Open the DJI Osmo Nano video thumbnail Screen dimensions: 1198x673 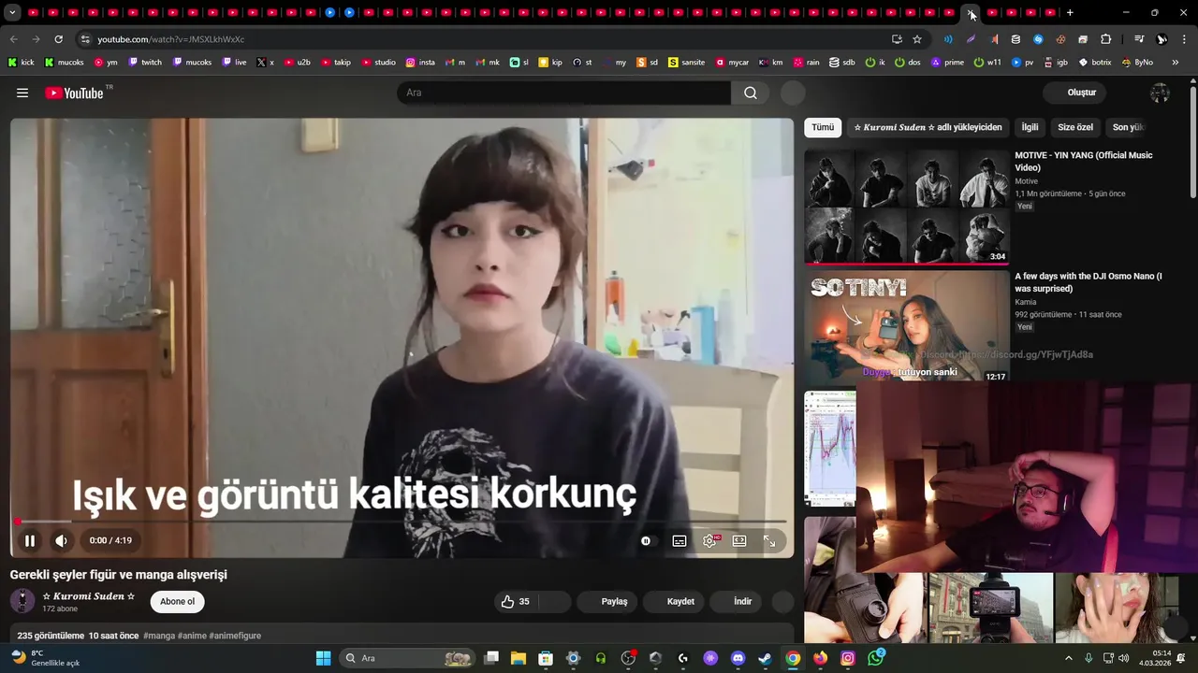906,326
